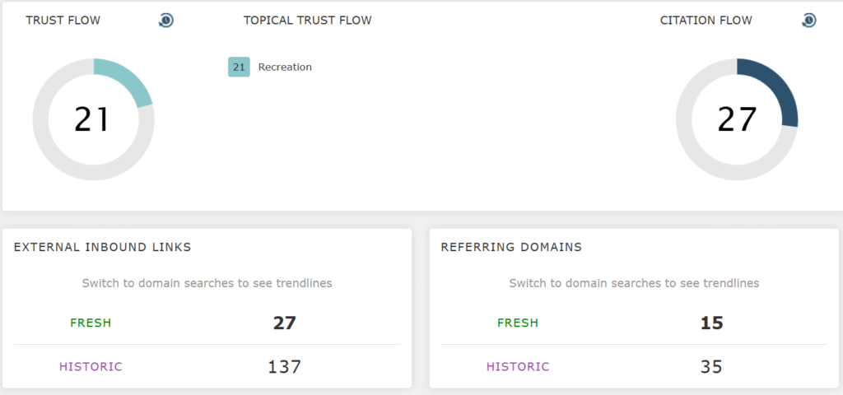Select Fresh under External Inbound Links
Image resolution: width=843 pixels, height=395 pixels.
point(91,323)
